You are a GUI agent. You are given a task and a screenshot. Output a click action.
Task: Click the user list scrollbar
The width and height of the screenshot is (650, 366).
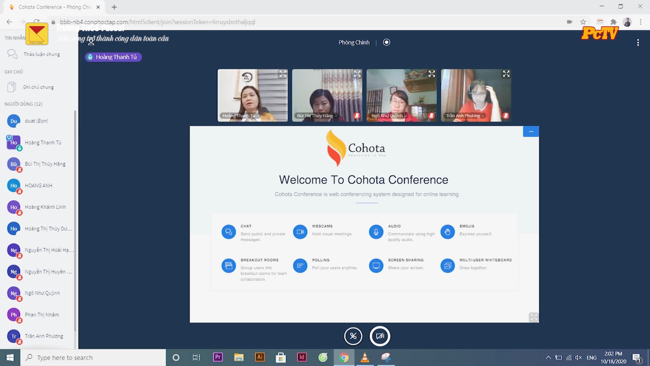tap(75, 220)
